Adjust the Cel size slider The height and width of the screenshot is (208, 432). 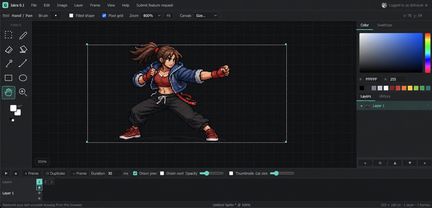[282, 173]
